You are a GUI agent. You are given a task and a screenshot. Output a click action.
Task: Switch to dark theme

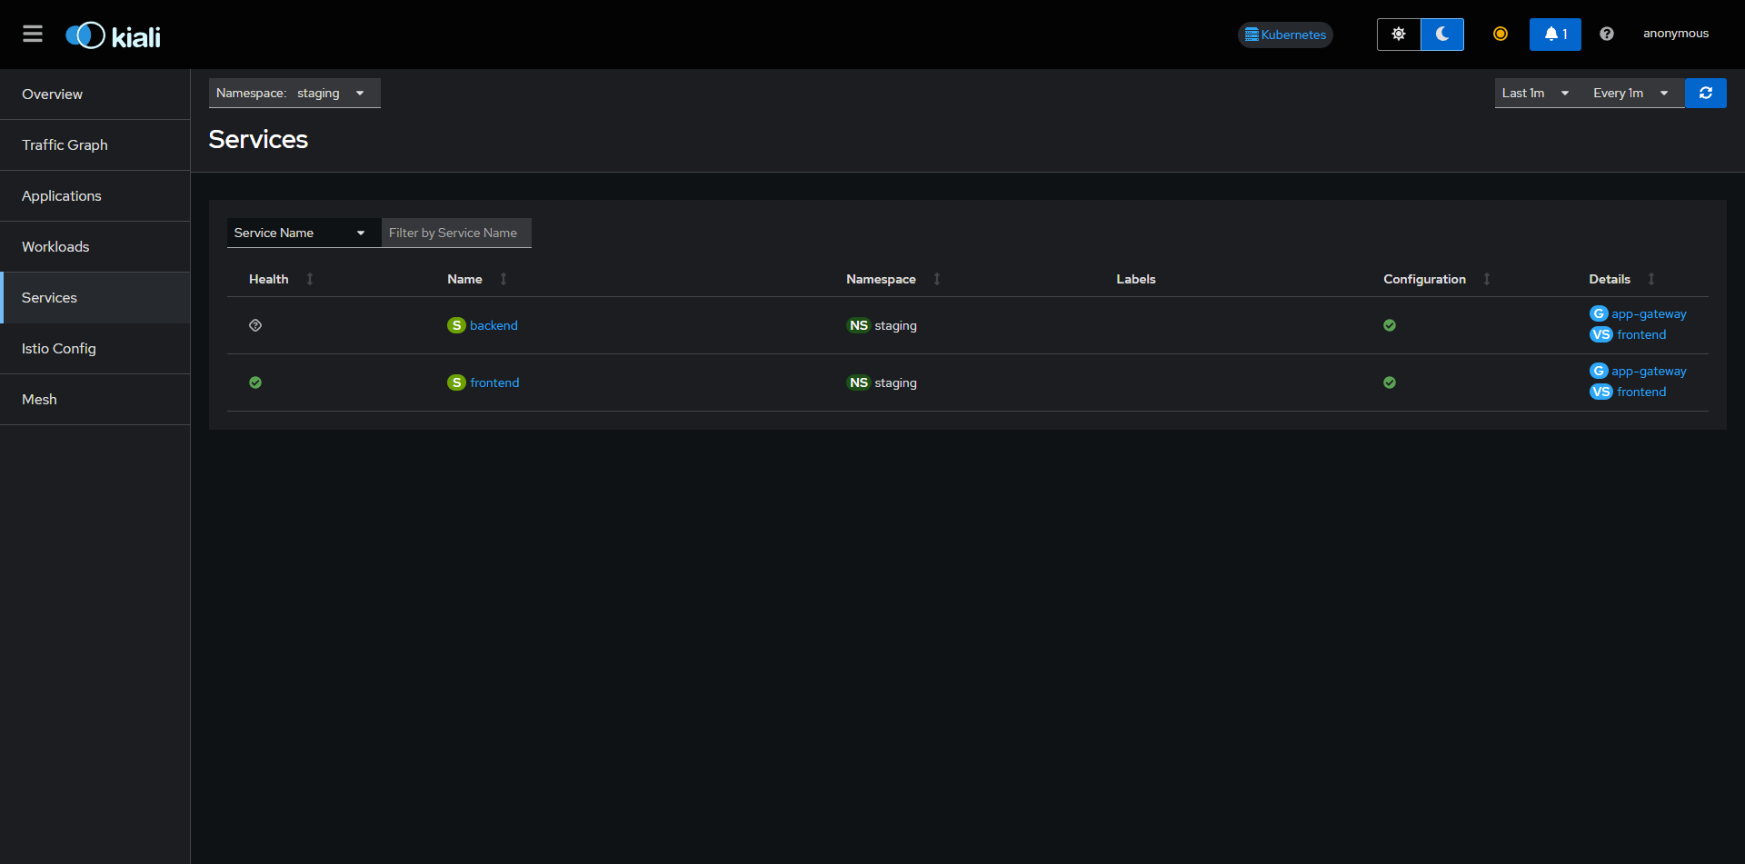(x=1441, y=35)
